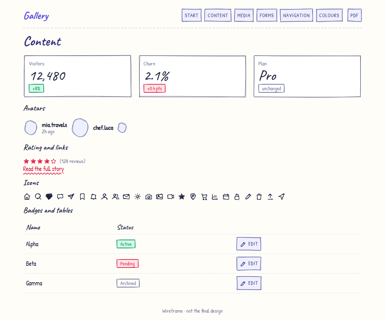This screenshot has height=320, width=385.
Task: Click the "(128 reviews)" text
Action: tap(72, 161)
